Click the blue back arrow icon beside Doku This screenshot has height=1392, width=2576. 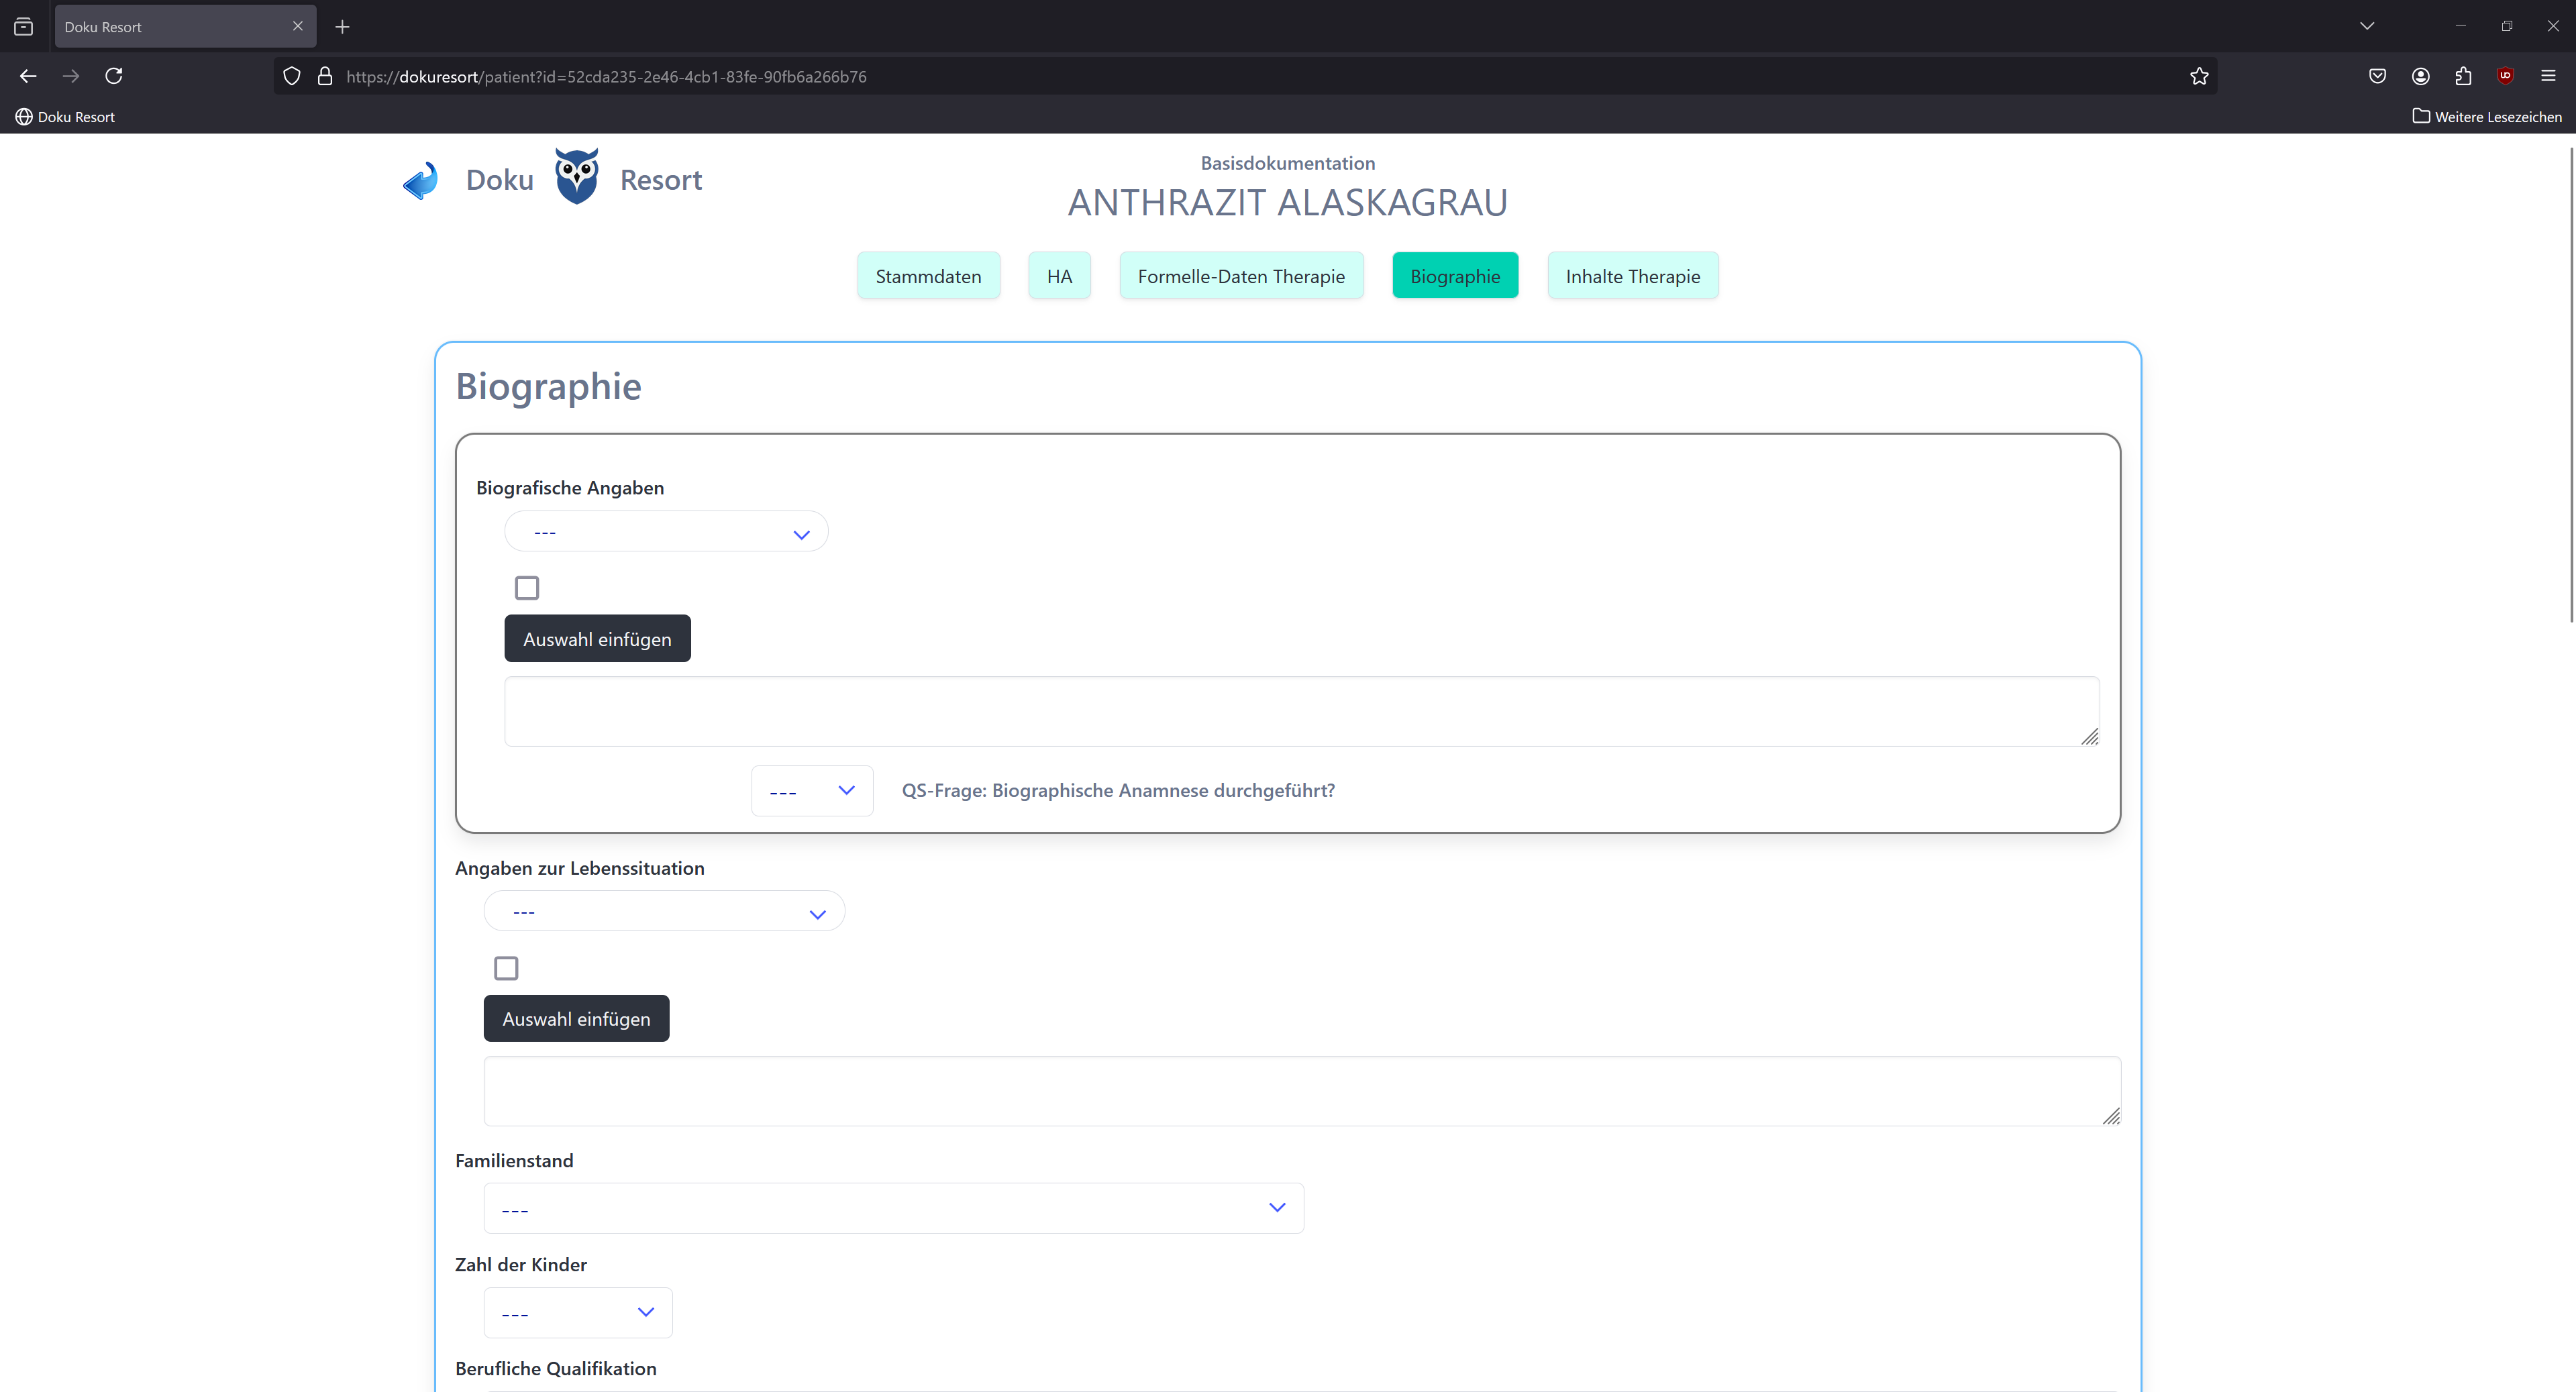(x=421, y=181)
